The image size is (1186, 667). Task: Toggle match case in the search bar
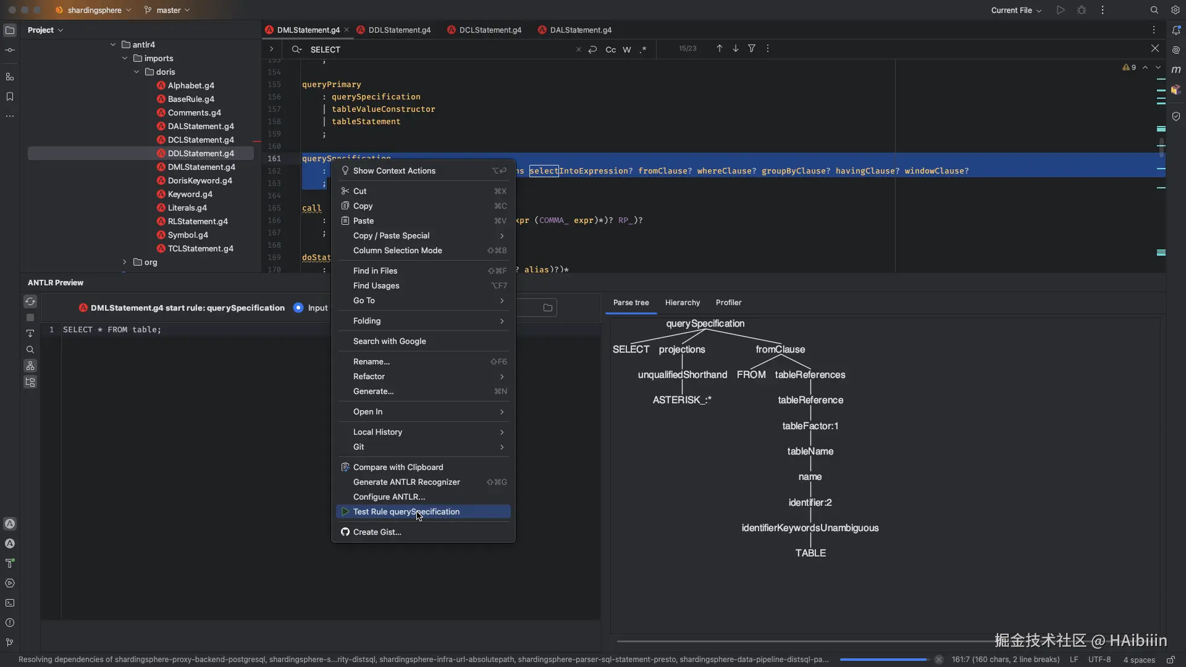click(x=611, y=49)
